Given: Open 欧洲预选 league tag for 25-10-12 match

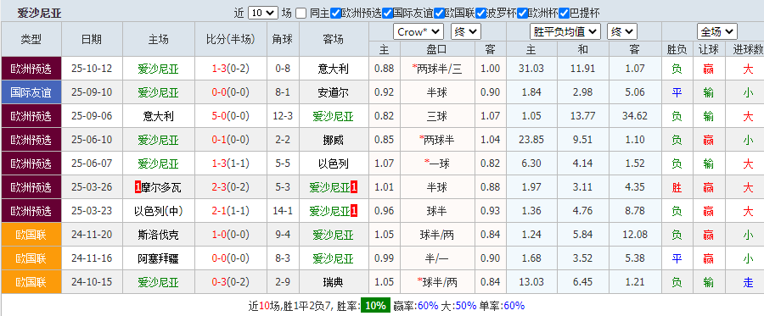Looking at the screenshot, I should (31, 69).
